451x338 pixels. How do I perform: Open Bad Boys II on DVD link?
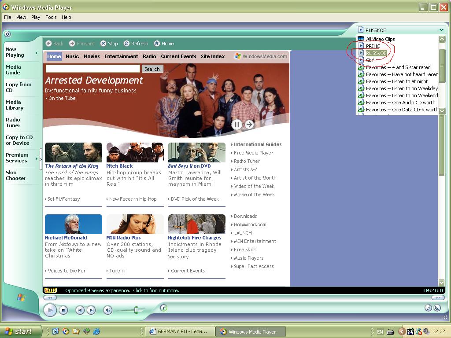[x=189, y=166]
